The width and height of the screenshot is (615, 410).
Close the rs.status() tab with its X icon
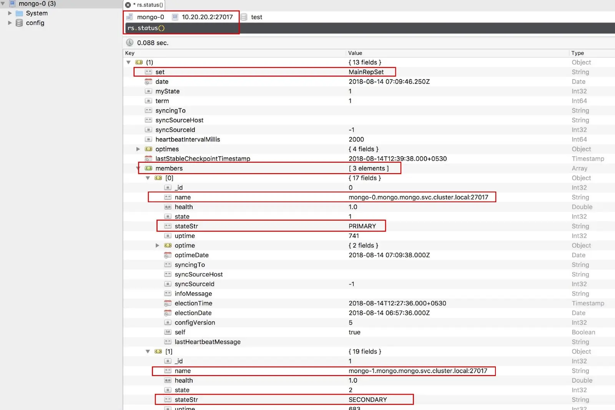point(128,5)
